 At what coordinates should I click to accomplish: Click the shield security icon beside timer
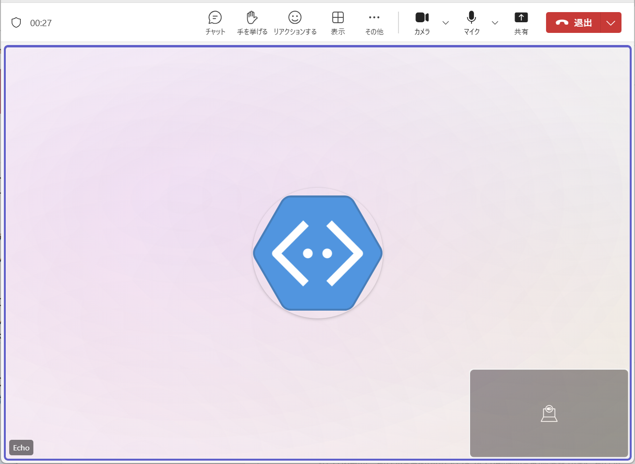click(x=16, y=23)
